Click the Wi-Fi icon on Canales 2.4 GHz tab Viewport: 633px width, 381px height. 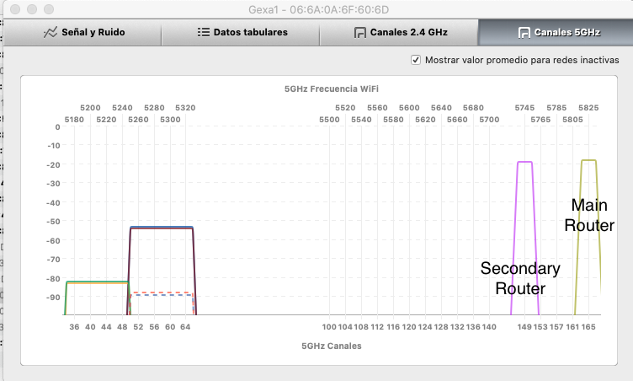(x=360, y=33)
